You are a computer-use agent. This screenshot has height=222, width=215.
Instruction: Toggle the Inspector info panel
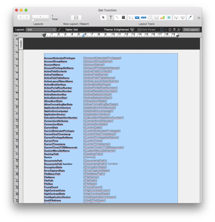point(170,30)
